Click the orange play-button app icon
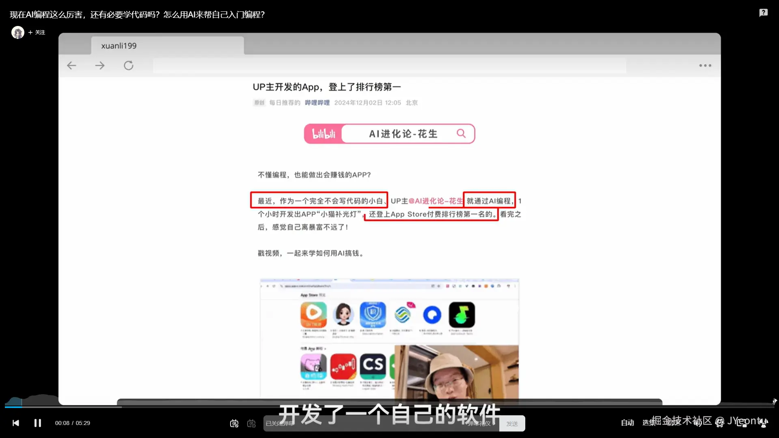Screen dimensions: 779x438 click(313, 315)
